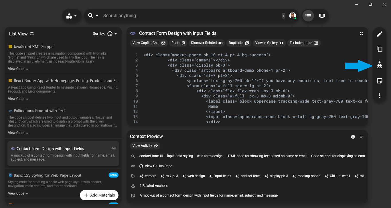Click the annotation note icon
Image resolution: width=391 pixels, height=208 pixels.
(x=380, y=81)
